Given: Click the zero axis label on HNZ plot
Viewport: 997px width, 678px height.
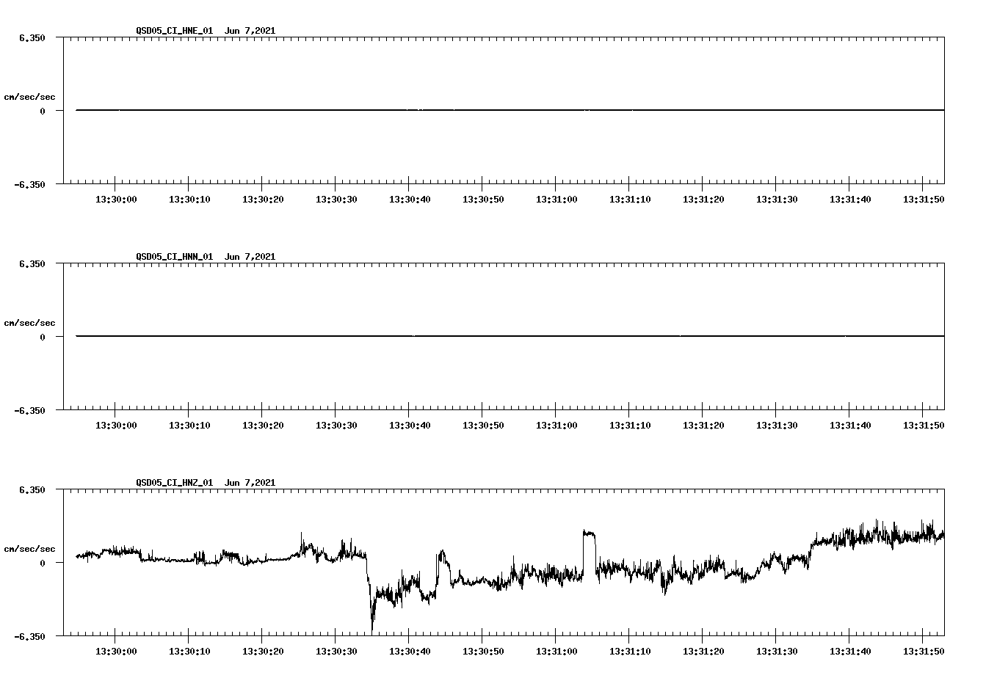Looking at the screenshot, I should [43, 563].
